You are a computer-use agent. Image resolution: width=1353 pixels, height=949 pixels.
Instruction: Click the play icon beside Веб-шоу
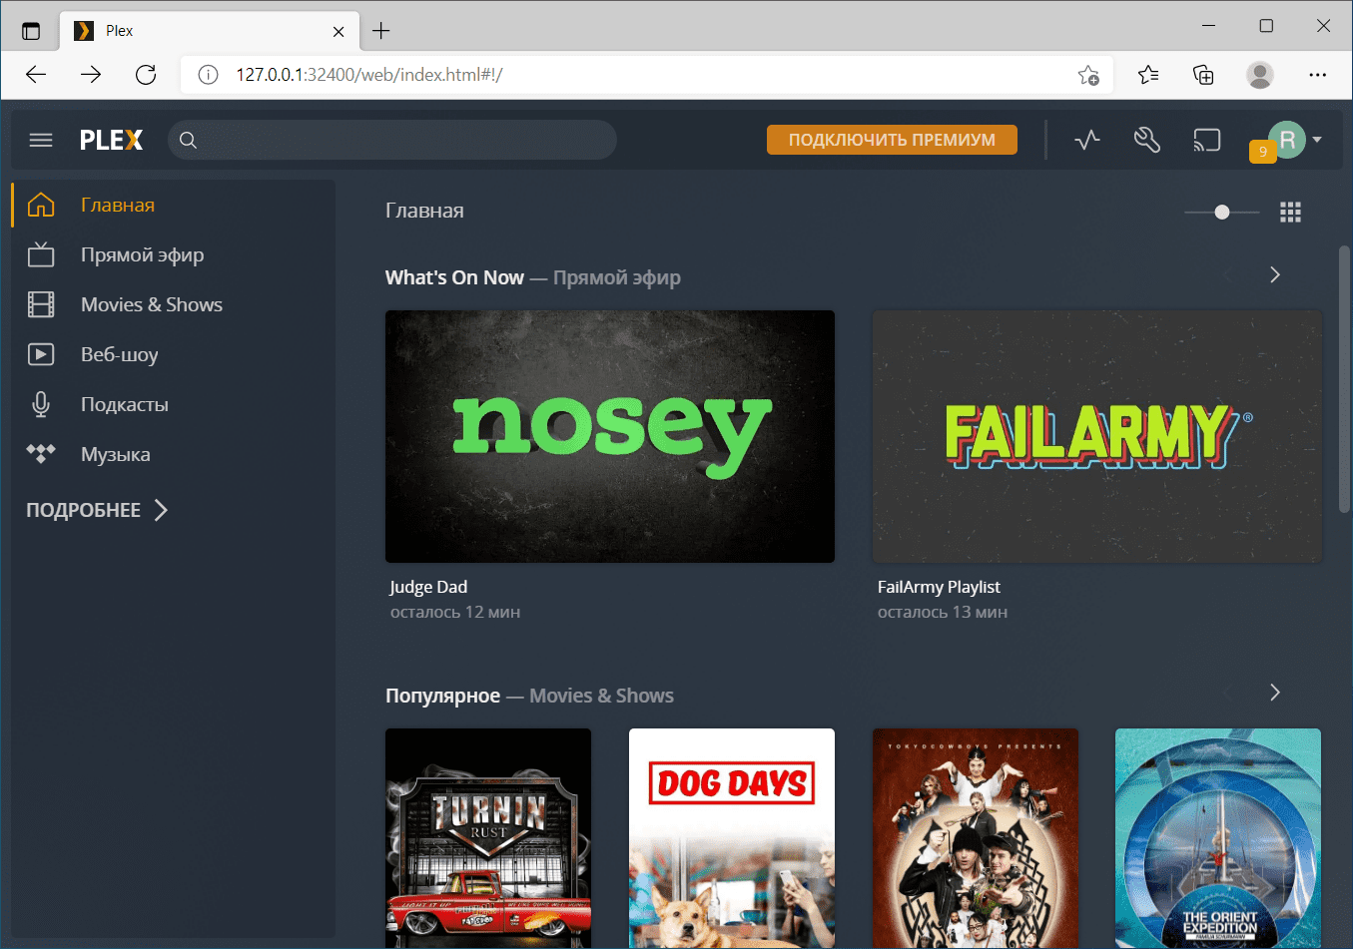pos(41,354)
